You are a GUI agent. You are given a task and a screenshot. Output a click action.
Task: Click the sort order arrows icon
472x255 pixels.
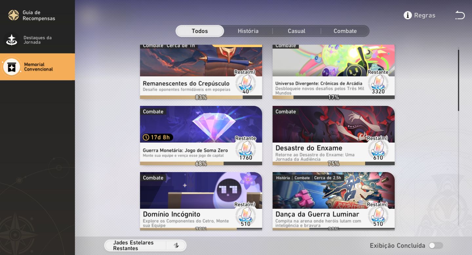pyautogui.click(x=176, y=245)
